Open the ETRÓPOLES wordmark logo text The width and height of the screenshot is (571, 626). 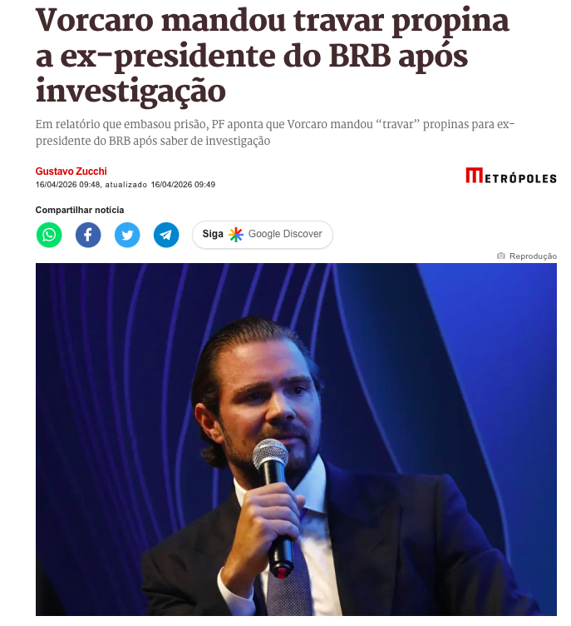tap(520, 178)
